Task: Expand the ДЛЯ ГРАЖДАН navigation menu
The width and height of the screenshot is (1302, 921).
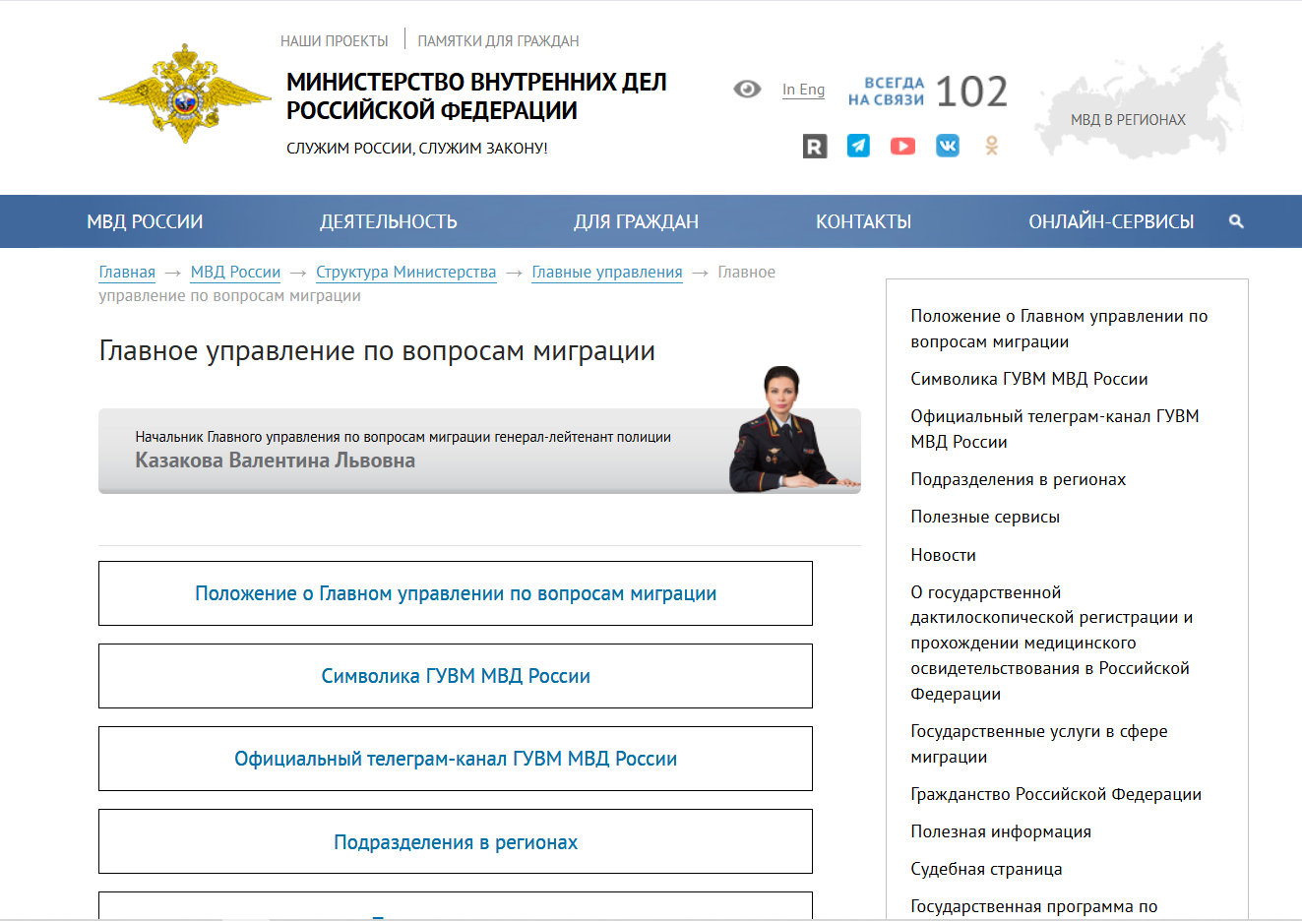Action: click(636, 221)
